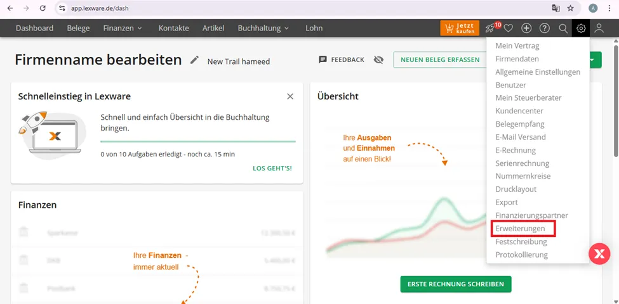
Task: Select Serienrechnung menu entry
Action: pyautogui.click(x=522, y=163)
